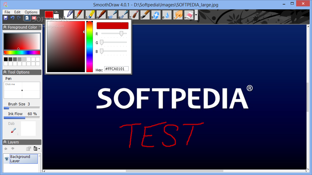
Task: Swap foreground and background colors
Action: (56, 12)
